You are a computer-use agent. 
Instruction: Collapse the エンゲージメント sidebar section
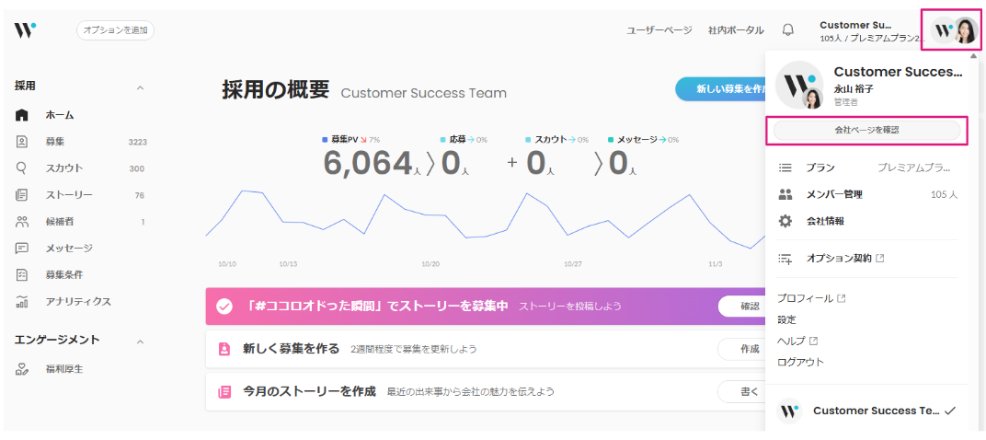[x=140, y=342]
